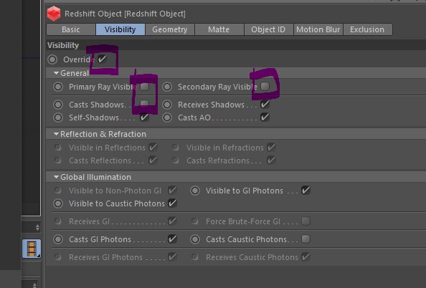The image size is (426, 288).
Task: Enable Primary Ray Visible checkbox
Action: click(x=145, y=87)
